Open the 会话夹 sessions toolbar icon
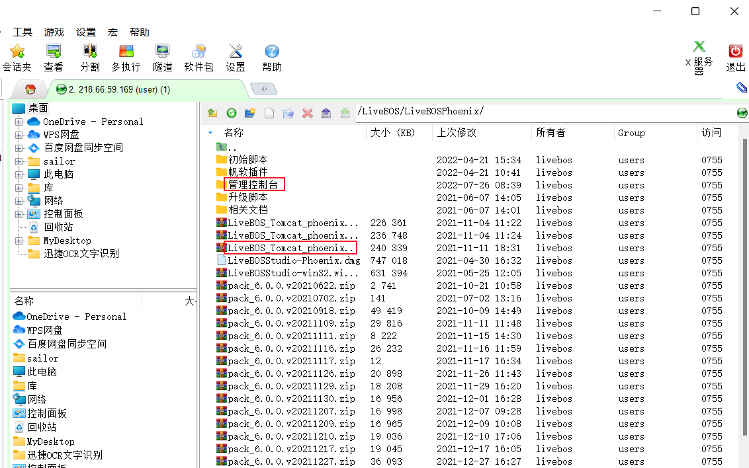 (x=17, y=58)
